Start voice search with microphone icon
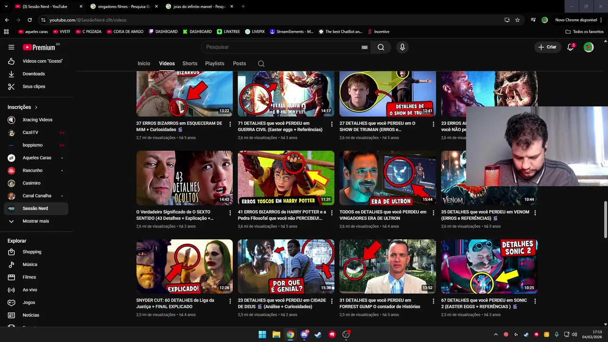The height and width of the screenshot is (342, 608). [x=402, y=47]
